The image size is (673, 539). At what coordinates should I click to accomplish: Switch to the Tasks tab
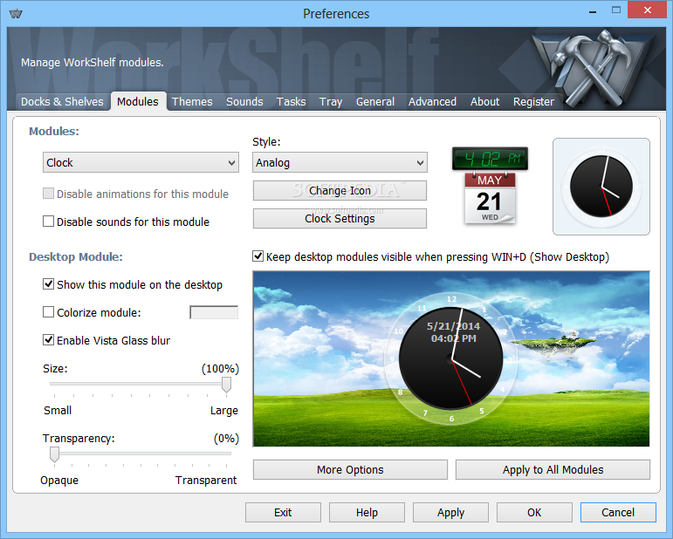point(291,102)
